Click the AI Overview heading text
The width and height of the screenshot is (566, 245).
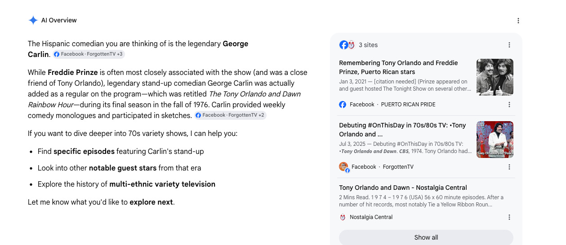pos(59,20)
